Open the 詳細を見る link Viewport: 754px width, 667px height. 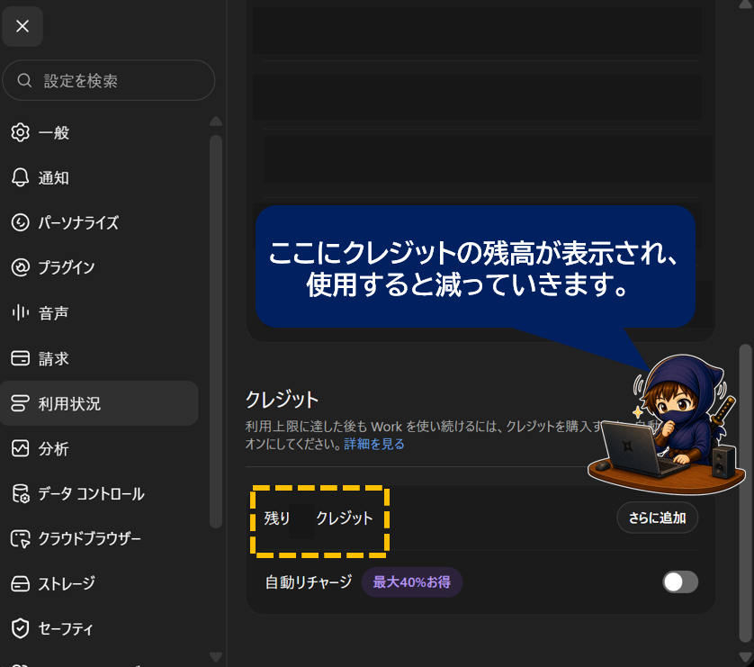pos(374,444)
